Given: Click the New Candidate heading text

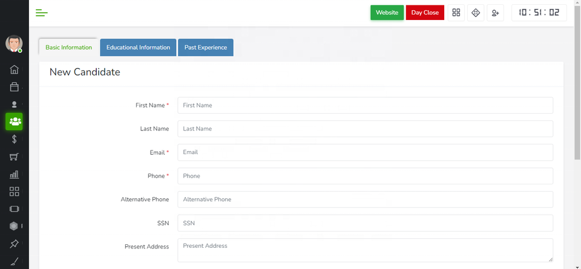Looking at the screenshot, I should click(85, 72).
